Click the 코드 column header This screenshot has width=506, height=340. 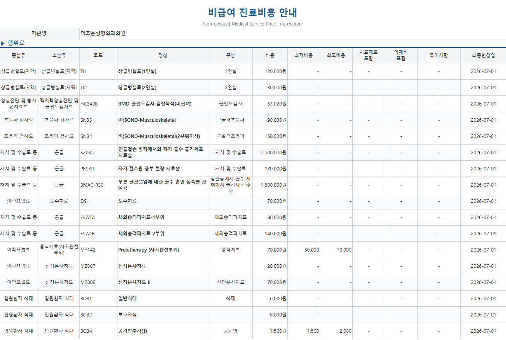coord(98,55)
